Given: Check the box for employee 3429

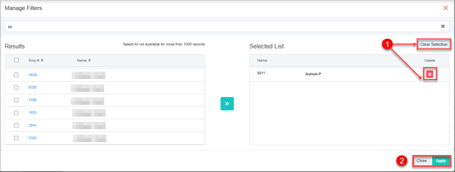Looking at the screenshot, I should pyautogui.click(x=16, y=75).
